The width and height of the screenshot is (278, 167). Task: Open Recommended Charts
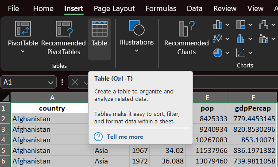pos(186,38)
